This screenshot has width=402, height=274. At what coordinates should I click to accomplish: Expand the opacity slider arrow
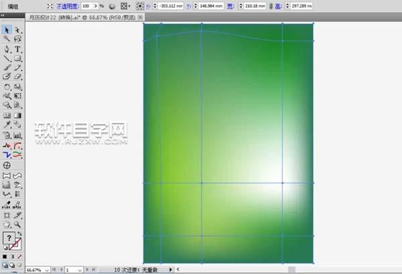pyautogui.click(x=96, y=6)
